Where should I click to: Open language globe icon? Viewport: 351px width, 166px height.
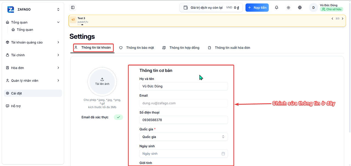(300, 8)
